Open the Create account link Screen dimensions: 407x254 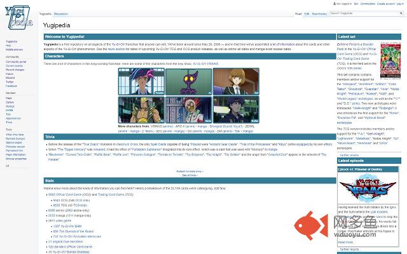tap(386, 3)
